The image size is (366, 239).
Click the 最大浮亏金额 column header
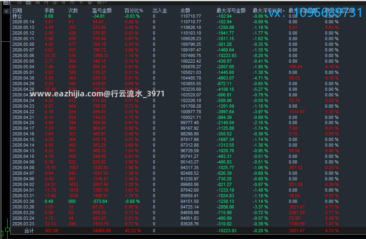pos(231,10)
